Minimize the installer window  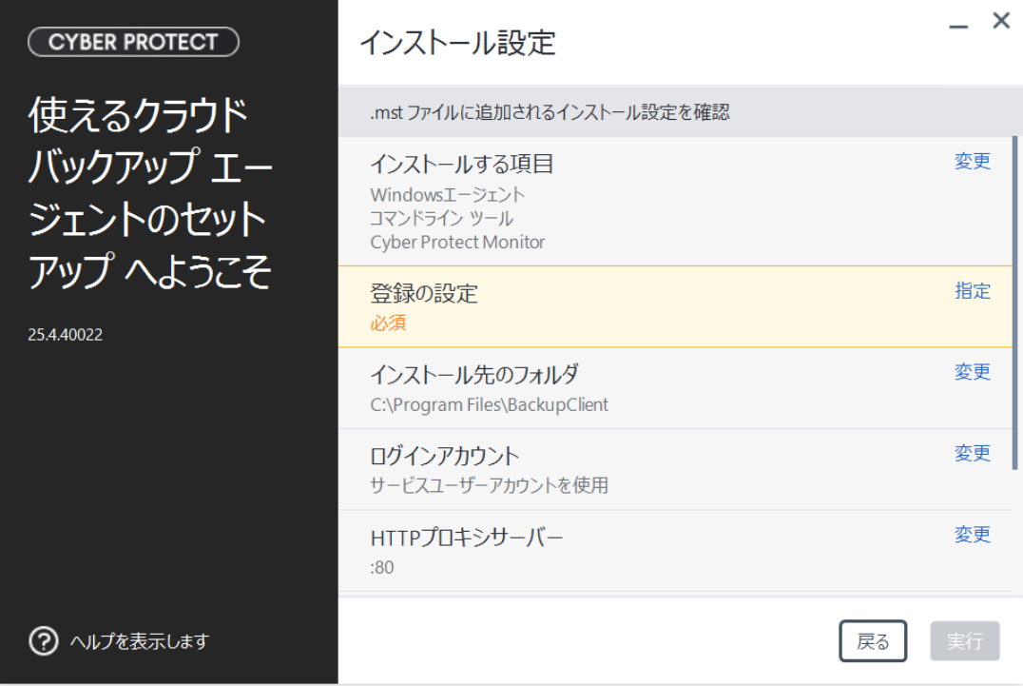958,26
